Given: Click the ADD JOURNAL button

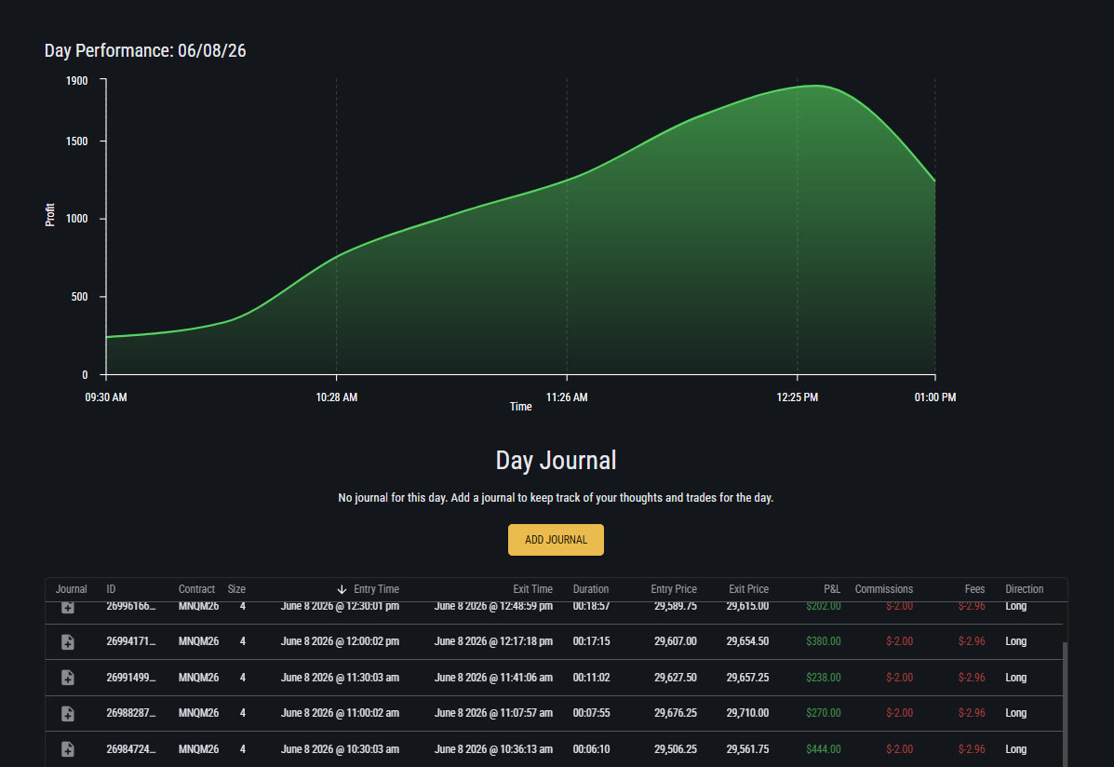Looking at the screenshot, I should point(556,540).
